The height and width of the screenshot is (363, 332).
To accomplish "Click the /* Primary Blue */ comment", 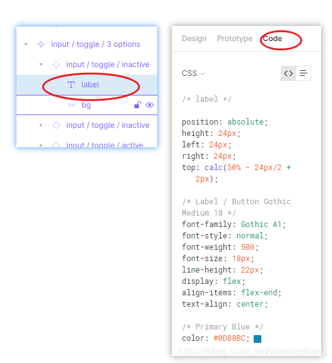I will click(222, 327).
